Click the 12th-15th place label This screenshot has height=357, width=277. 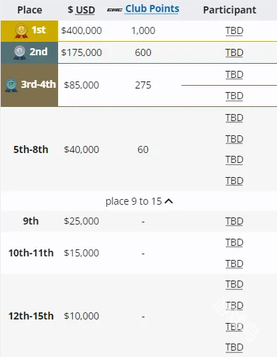click(31, 316)
